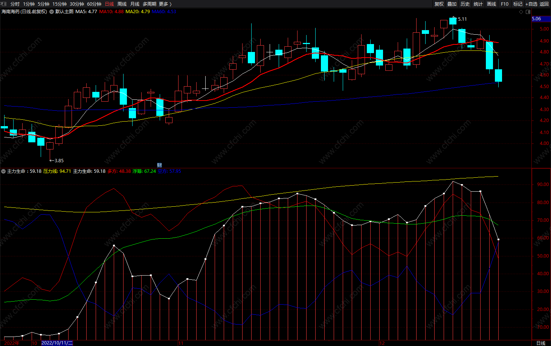Expand the 主力生命 indicator dropdown arrow
This screenshot has width=551, height=346.
tap(3, 171)
